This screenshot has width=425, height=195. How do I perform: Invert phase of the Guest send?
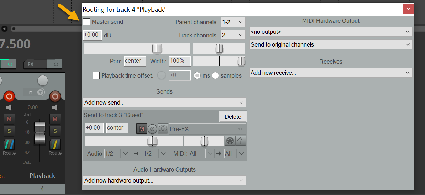coord(152,129)
